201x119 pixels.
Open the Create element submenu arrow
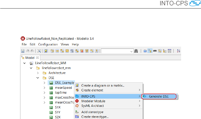(140, 90)
